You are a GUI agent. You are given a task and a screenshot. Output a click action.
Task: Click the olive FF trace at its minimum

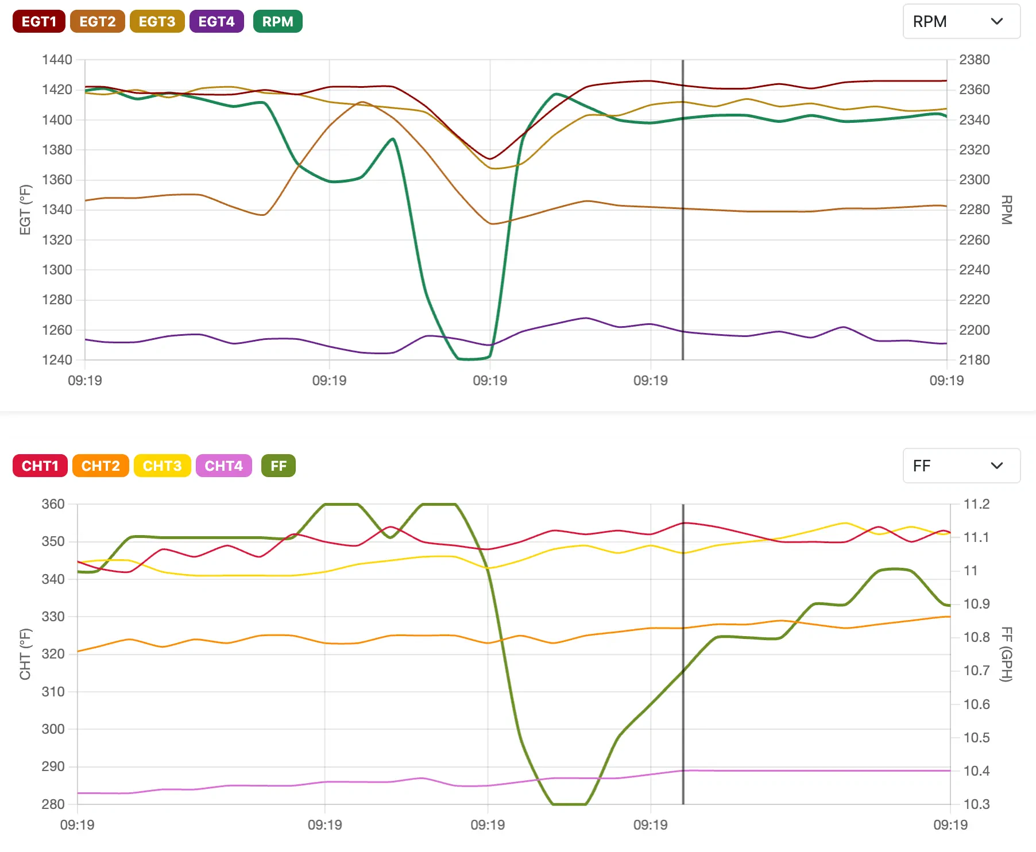click(x=569, y=805)
